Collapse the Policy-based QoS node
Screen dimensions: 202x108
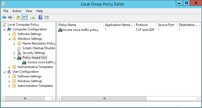(15, 58)
